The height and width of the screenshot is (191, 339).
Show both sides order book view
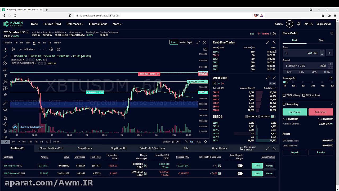[214, 84]
